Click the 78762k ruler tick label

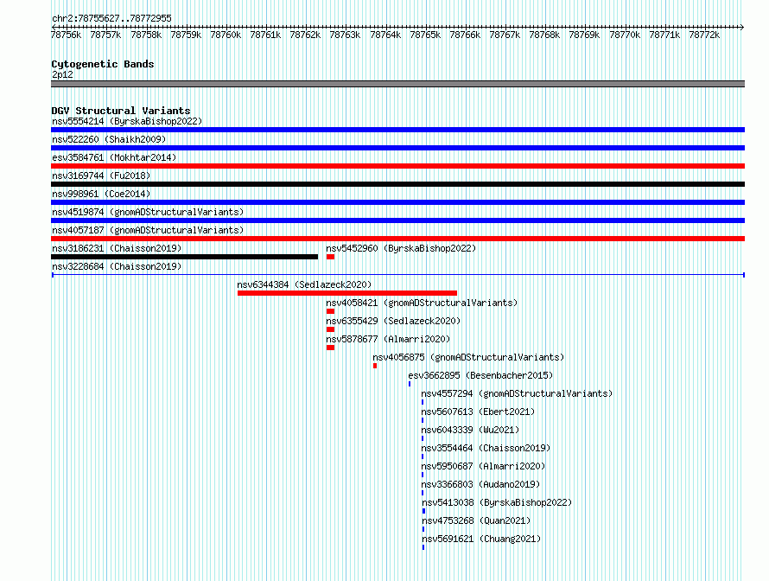coord(305,35)
